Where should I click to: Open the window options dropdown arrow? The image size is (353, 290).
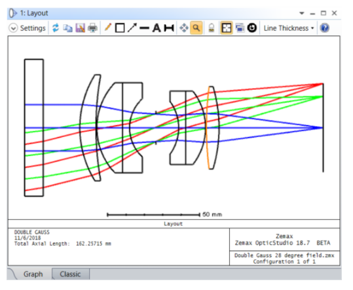(302, 13)
